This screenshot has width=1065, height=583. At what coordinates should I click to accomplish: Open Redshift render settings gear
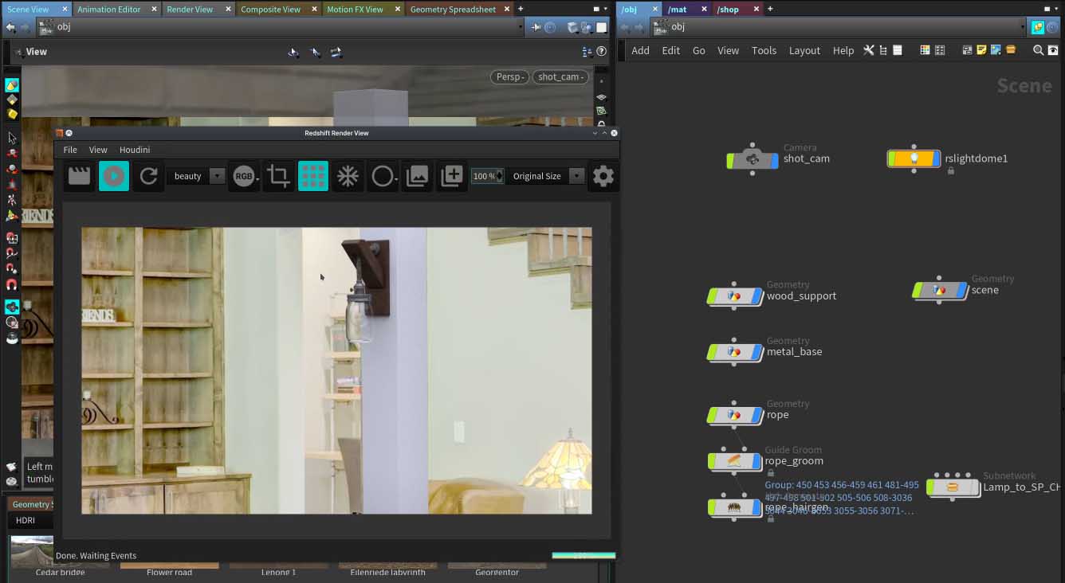[x=603, y=176]
